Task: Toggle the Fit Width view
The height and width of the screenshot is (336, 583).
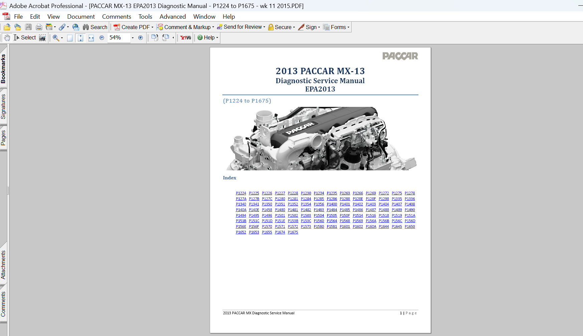Action: 91,38
